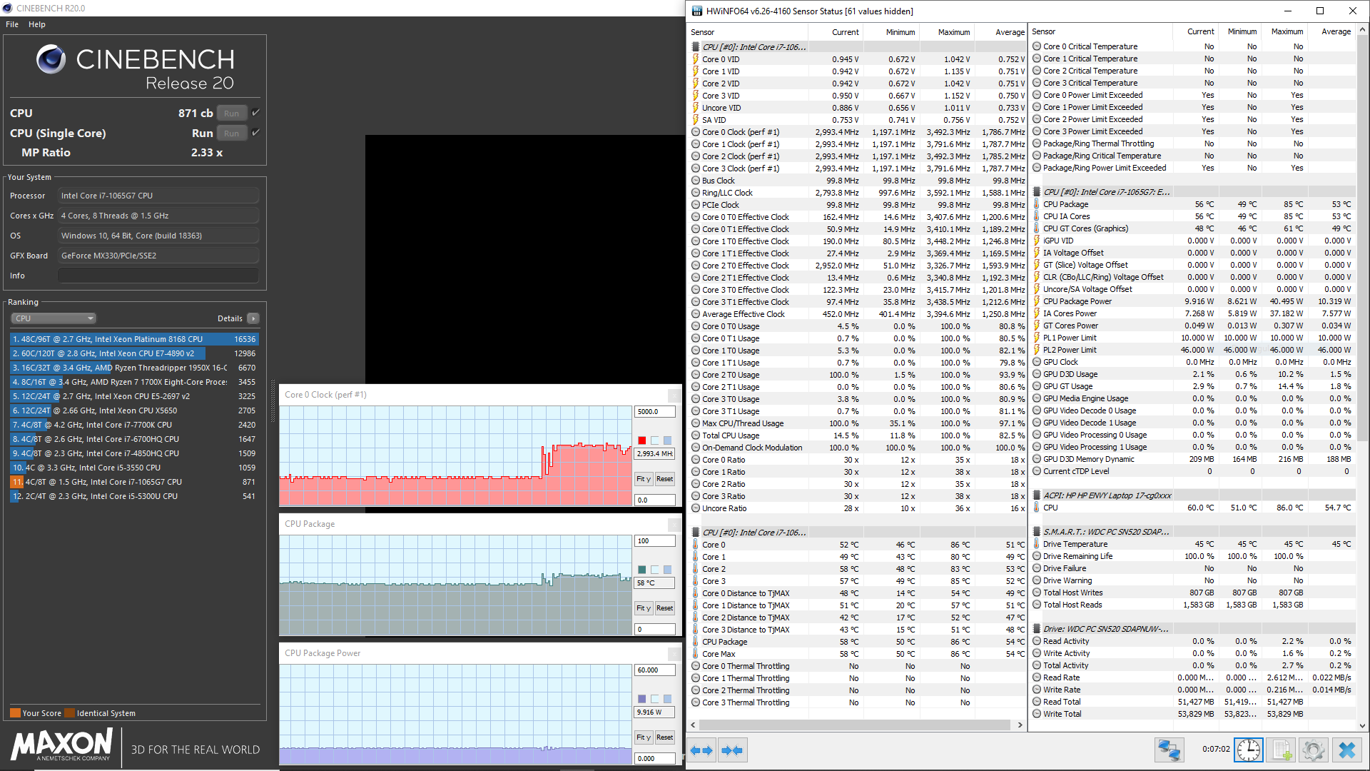The image size is (1370, 771).
Task: Click the network remote monitoring icon
Action: 1169,750
